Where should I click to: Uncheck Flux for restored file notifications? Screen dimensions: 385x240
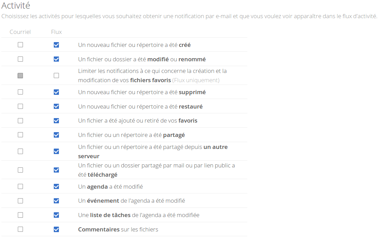pos(56,106)
